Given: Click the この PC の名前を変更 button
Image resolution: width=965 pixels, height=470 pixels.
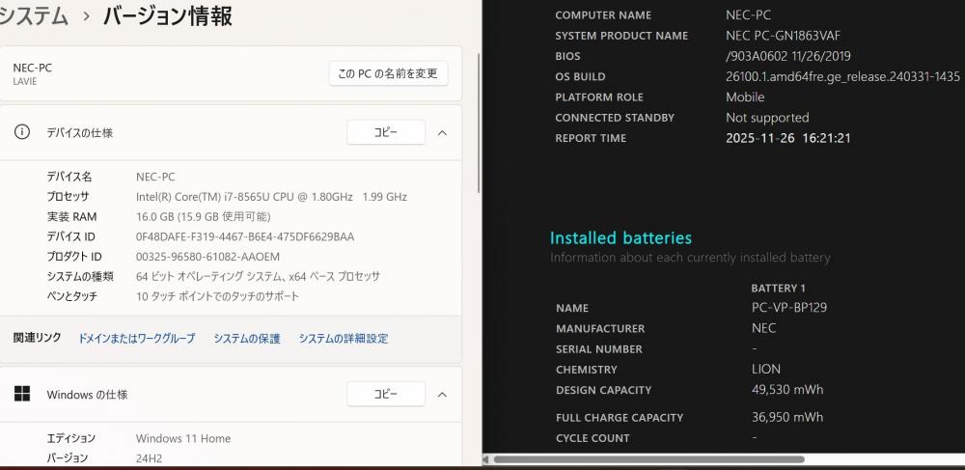Looking at the screenshot, I should click(388, 73).
